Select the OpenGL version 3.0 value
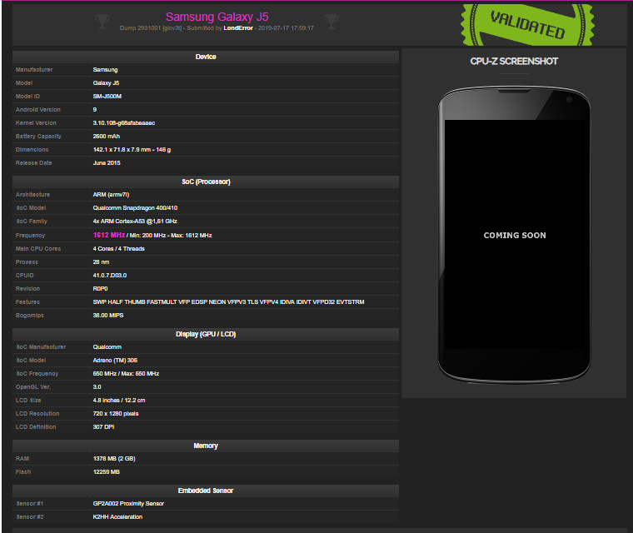Image resolution: width=633 pixels, height=533 pixels. 97,387
